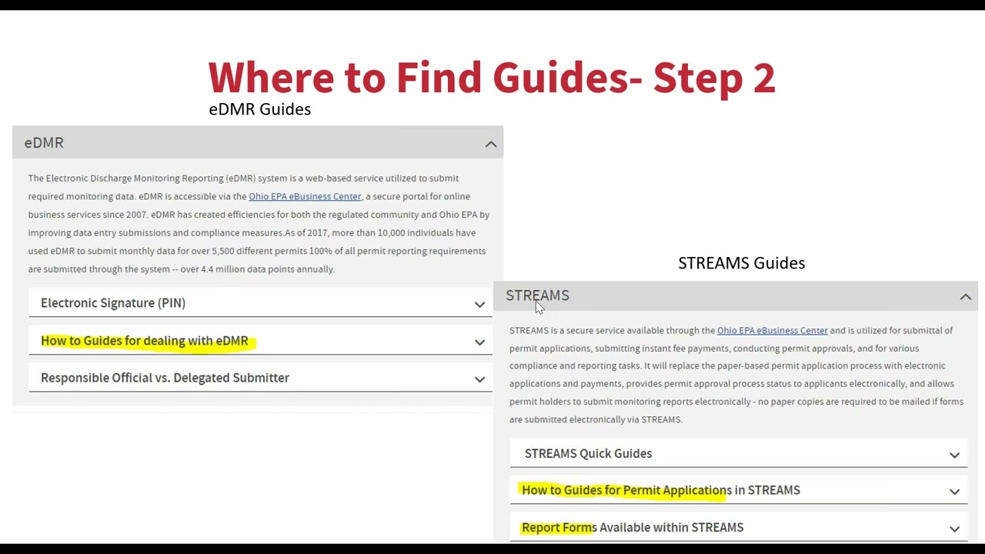Select STREAMS Quick Guides row label
Screen dimensions: 985x554
coord(588,453)
